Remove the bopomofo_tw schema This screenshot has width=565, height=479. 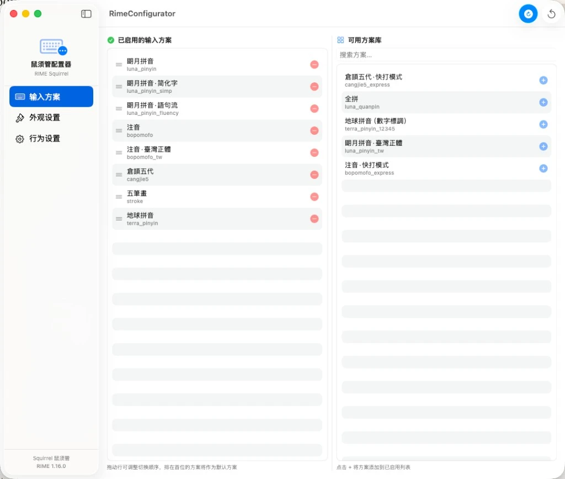click(x=314, y=152)
